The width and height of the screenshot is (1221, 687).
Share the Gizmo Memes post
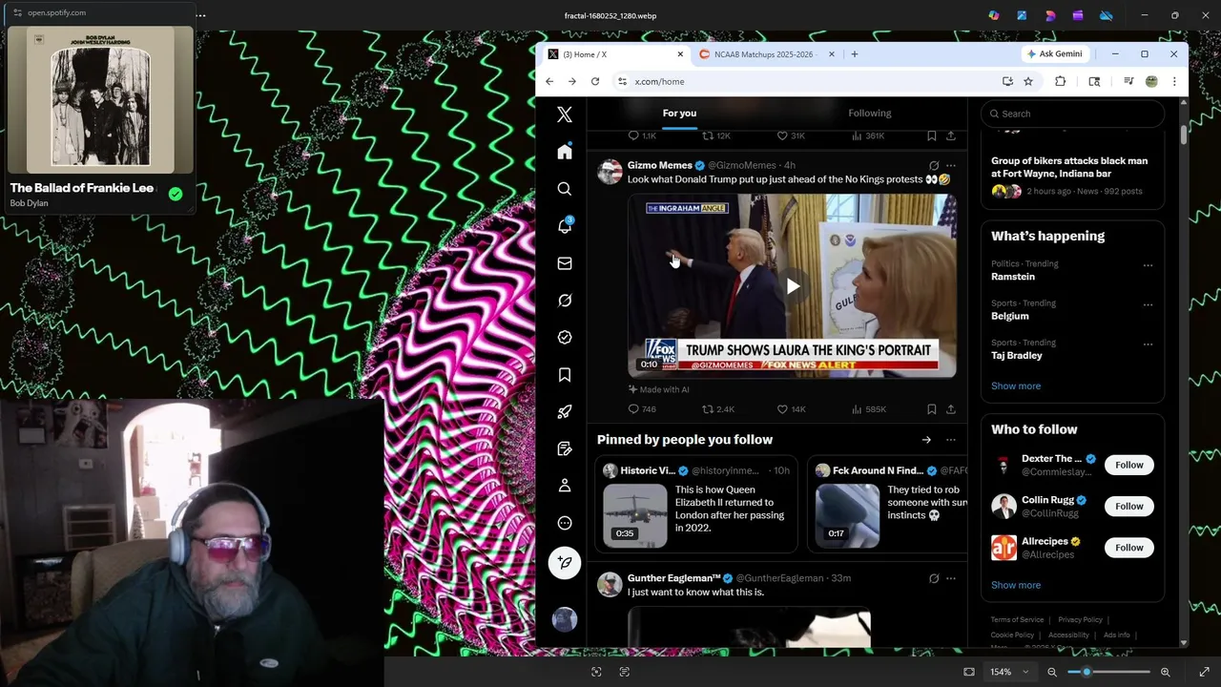[x=951, y=409]
